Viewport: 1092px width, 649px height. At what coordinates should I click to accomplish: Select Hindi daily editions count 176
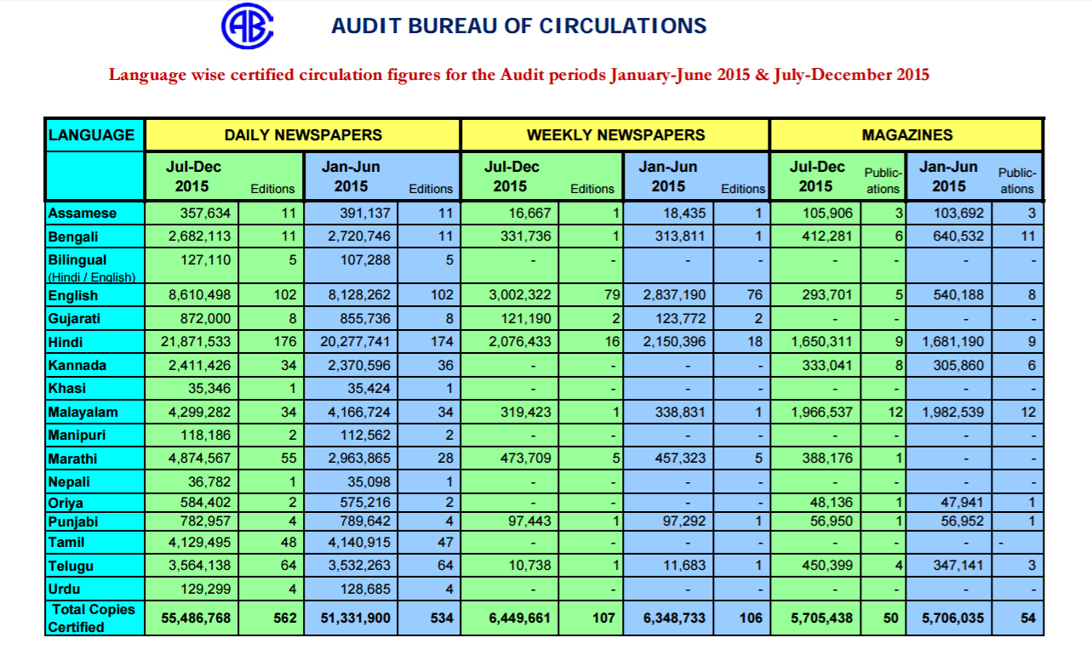pyautogui.click(x=286, y=342)
